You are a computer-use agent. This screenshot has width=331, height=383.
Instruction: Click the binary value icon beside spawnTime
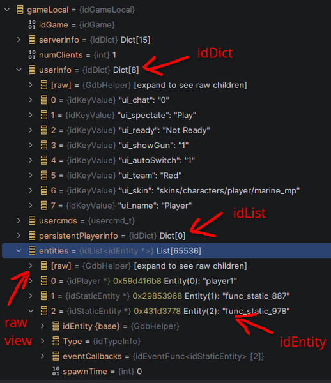click(56, 372)
